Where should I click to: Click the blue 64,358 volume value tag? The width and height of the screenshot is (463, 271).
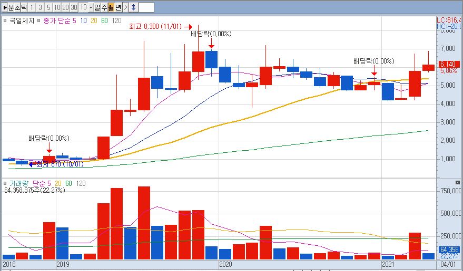point(449,250)
